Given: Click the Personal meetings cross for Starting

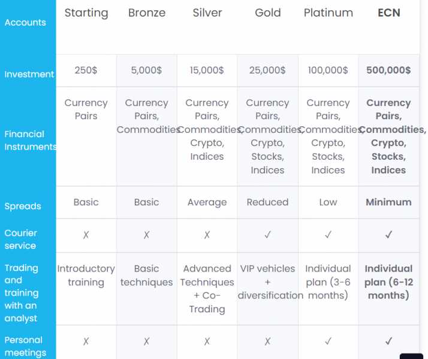Looking at the screenshot, I should (x=86, y=341).
